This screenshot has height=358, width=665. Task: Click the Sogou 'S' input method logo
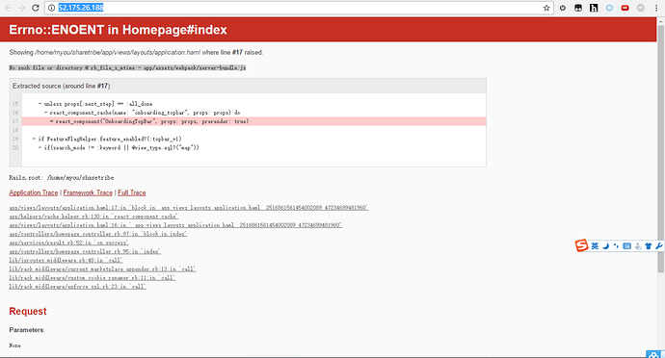(581, 245)
